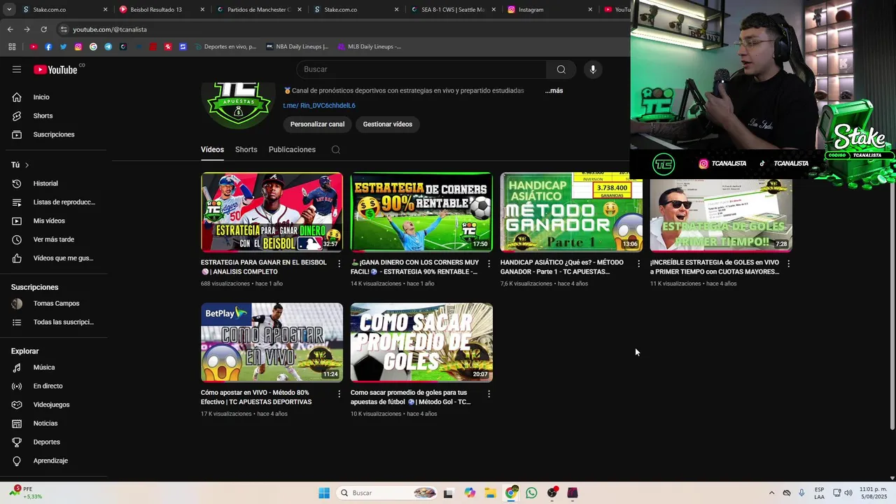Play the ESTRATEGIA DE CORNERS 90% RENTABLE thumbnail

click(421, 212)
